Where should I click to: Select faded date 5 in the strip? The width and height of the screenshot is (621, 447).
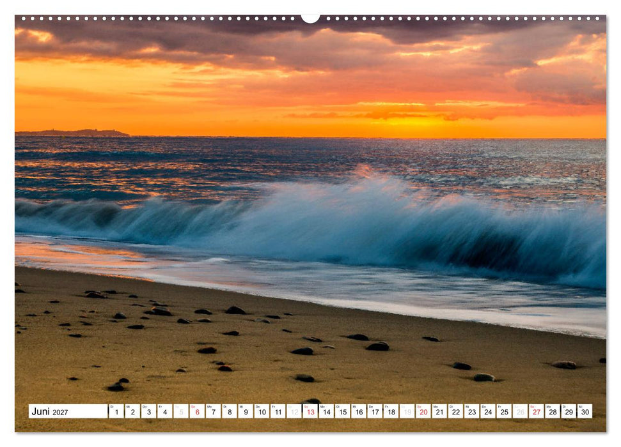tap(181, 411)
